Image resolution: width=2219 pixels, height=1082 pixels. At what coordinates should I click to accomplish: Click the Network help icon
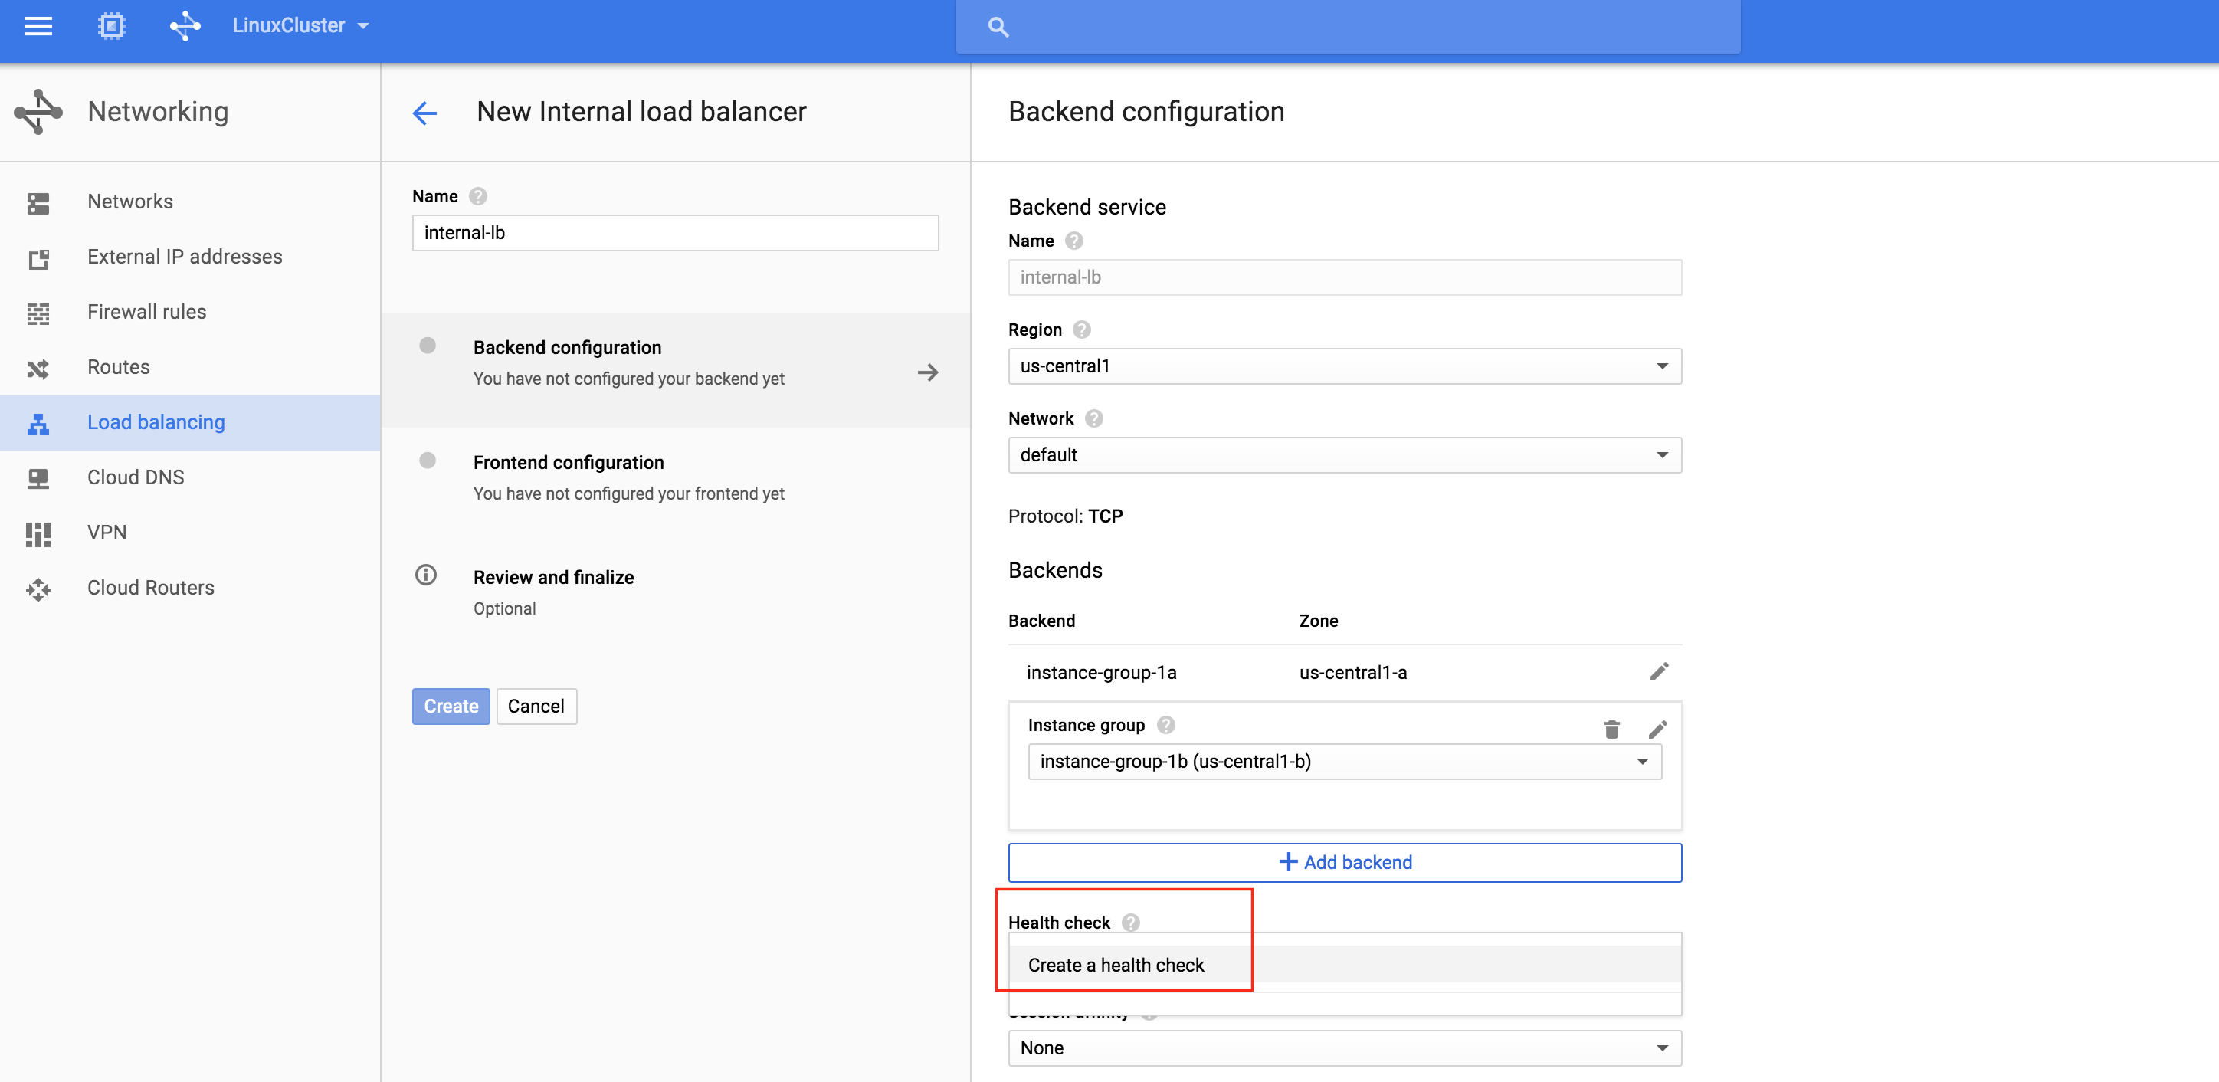1093,418
